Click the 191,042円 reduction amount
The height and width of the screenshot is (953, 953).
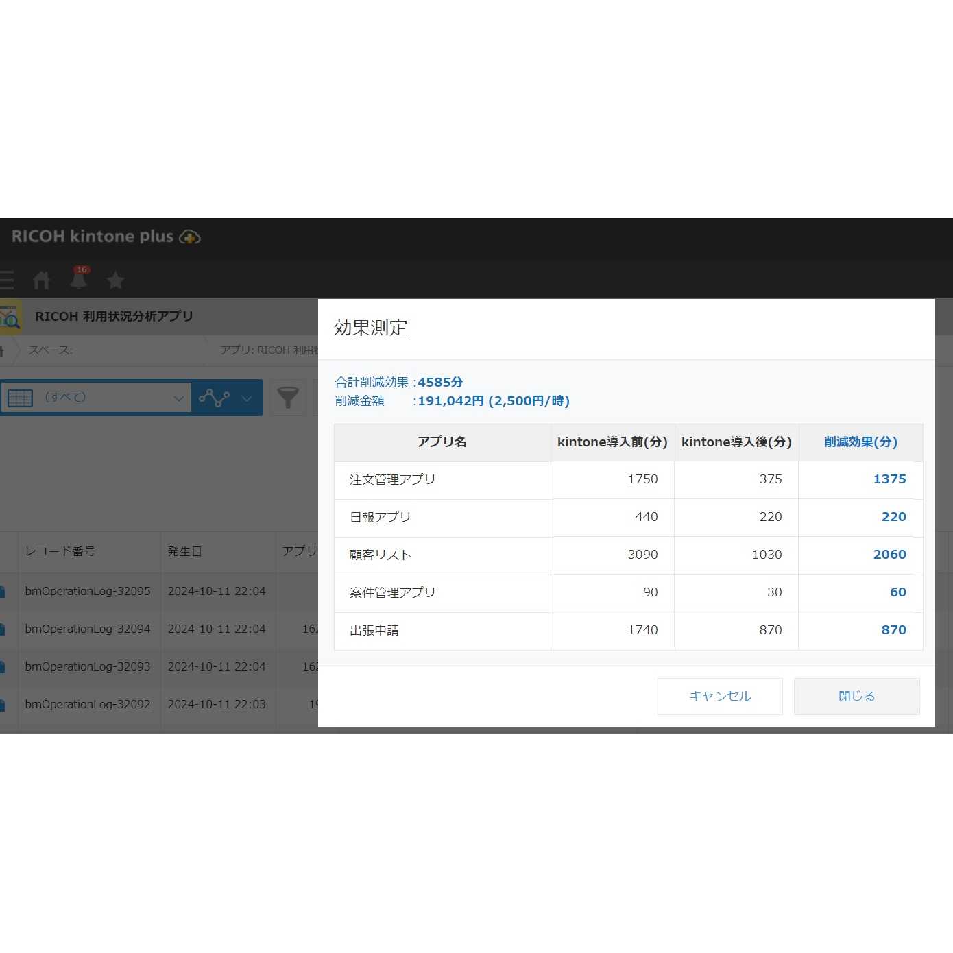coord(450,401)
